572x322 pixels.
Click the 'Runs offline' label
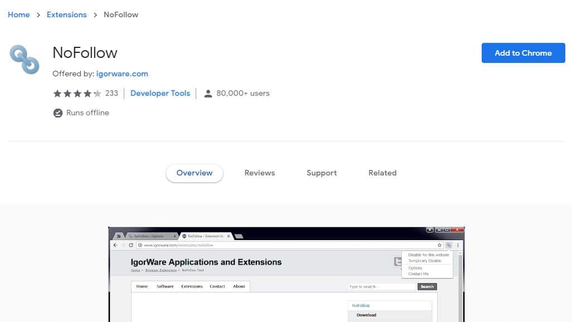tap(88, 113)
